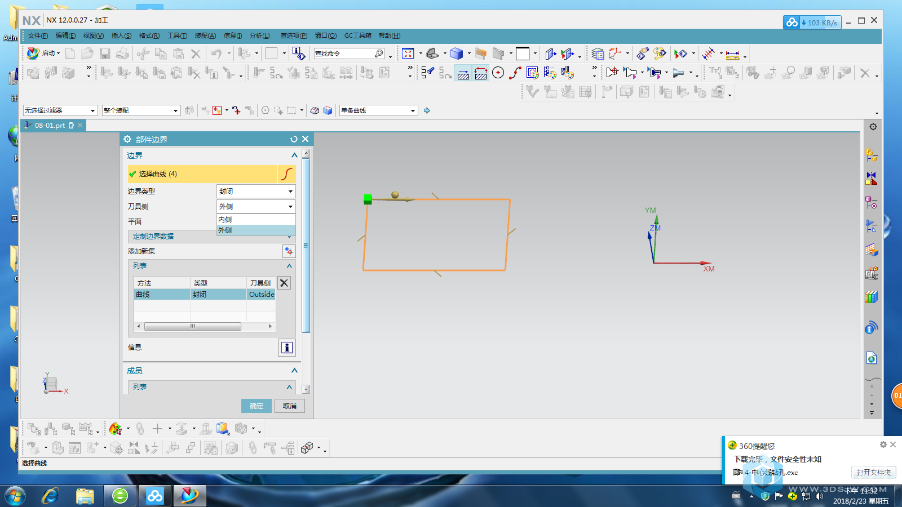Click the colored blocks assembly icon in bottom toolbar

pyautogui.click(x=222, y=429)
